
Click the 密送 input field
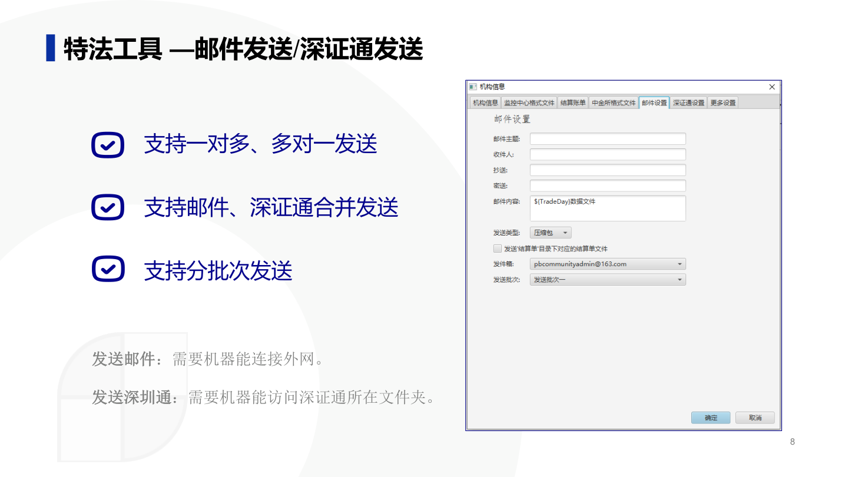(x=608, y=185)
